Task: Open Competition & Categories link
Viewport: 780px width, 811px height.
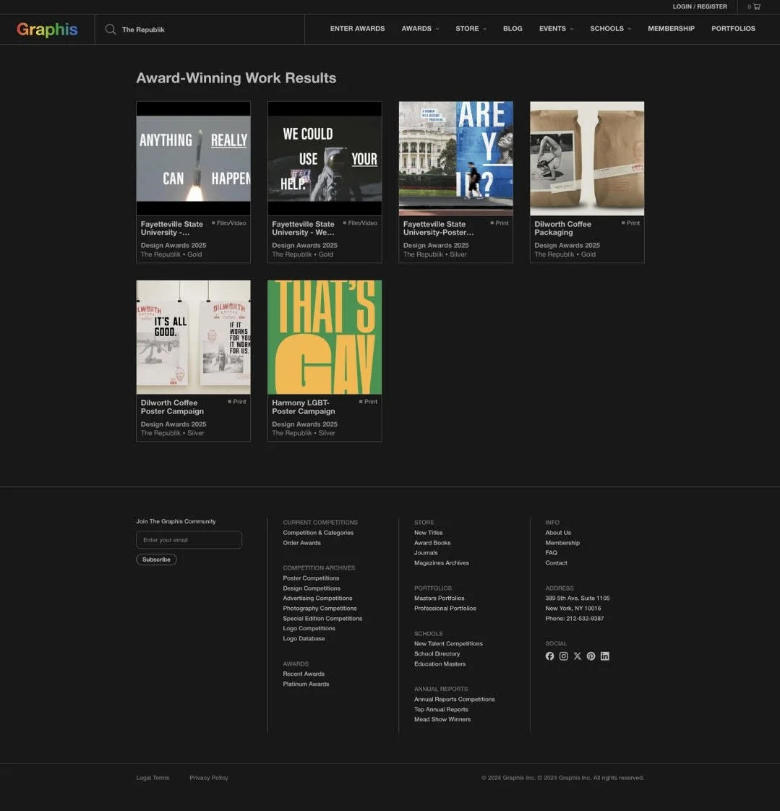Action: (318, 533)
